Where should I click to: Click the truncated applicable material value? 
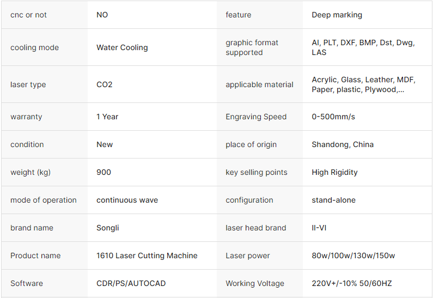(363, 84)
